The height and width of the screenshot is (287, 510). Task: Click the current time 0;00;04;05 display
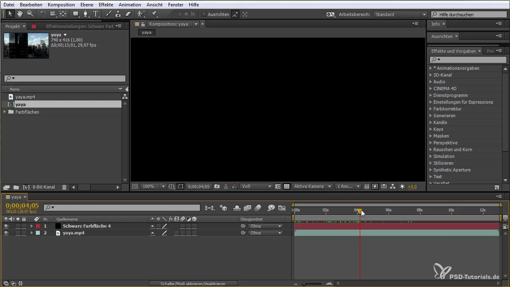pos(22,206)
